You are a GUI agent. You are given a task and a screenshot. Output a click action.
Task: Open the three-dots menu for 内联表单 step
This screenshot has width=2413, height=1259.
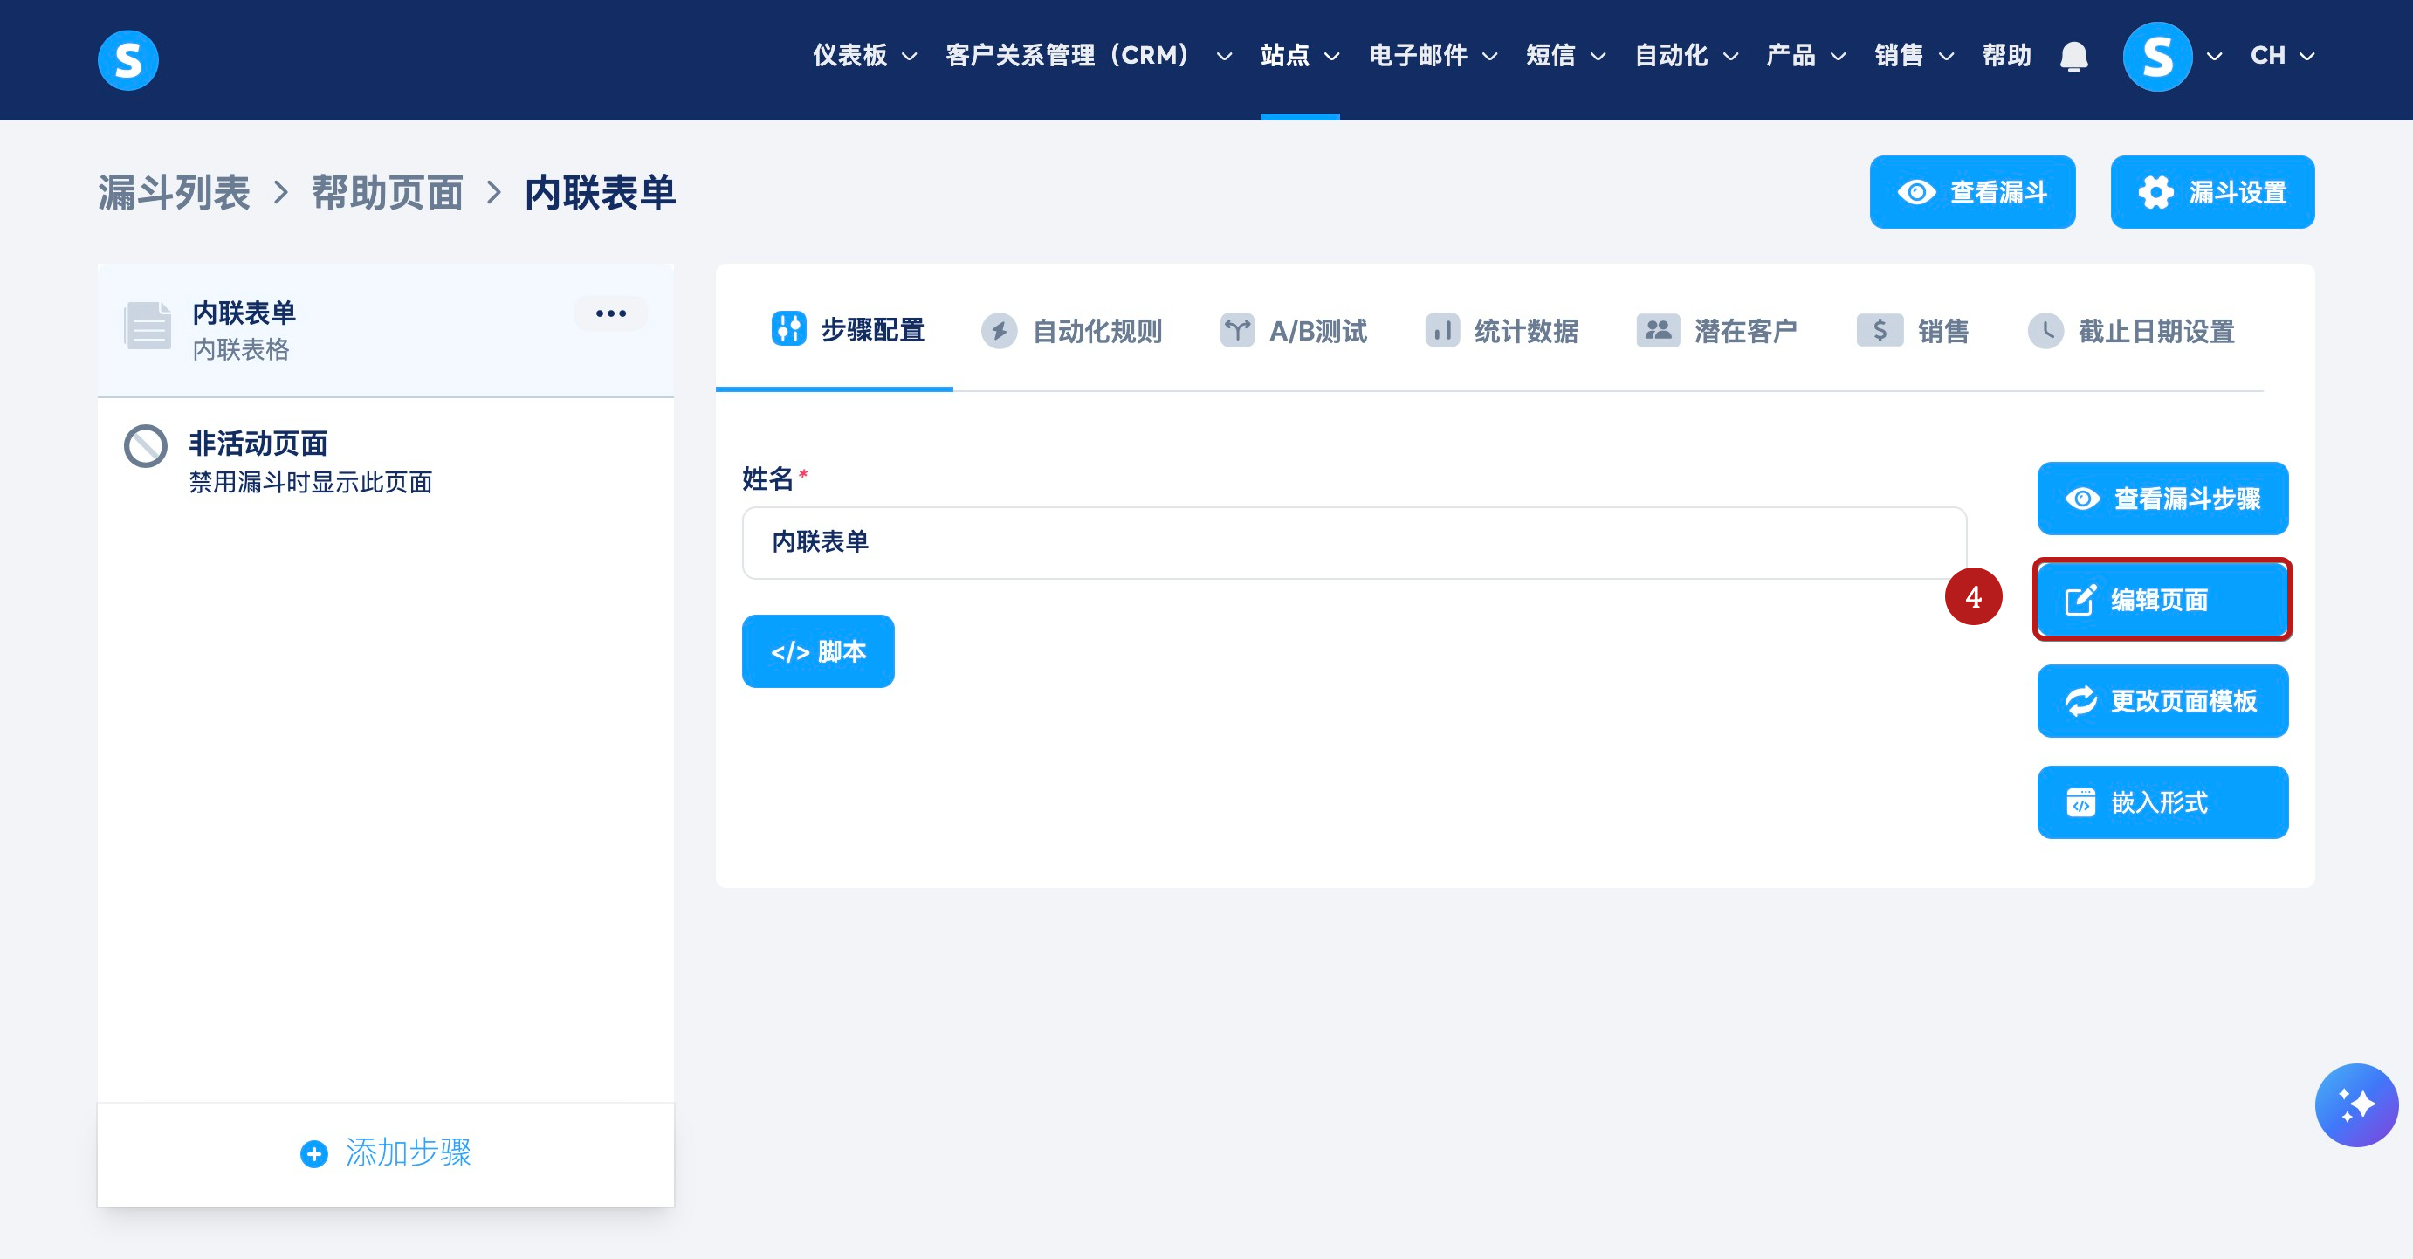611,313
